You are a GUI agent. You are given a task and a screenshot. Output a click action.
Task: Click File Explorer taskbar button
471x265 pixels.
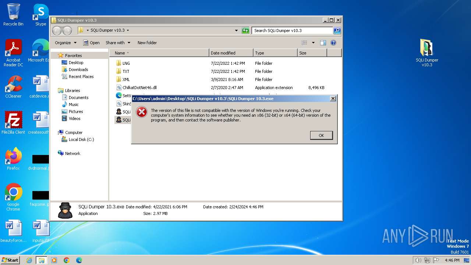(x=42, y=260)
